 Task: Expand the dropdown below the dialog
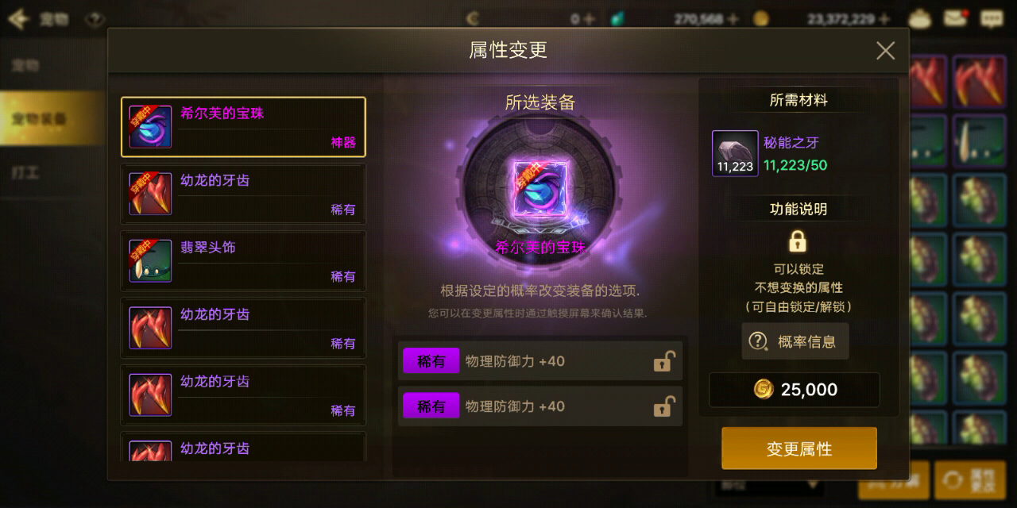[770, 483]
